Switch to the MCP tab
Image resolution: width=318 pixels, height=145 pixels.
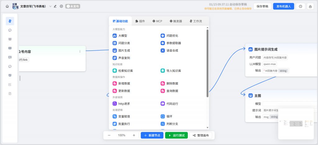157,21
